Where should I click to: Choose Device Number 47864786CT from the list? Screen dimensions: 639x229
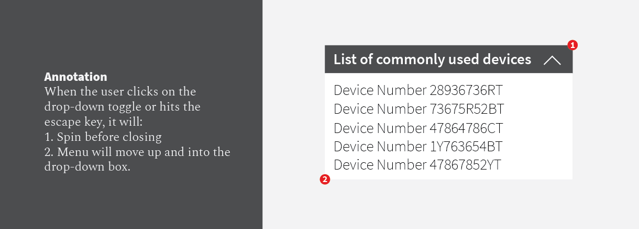[418, 128]
